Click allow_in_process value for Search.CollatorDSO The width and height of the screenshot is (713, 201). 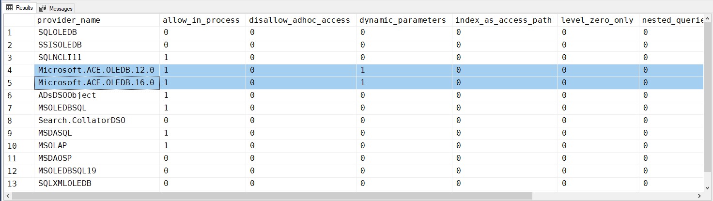tap(202, 121)
